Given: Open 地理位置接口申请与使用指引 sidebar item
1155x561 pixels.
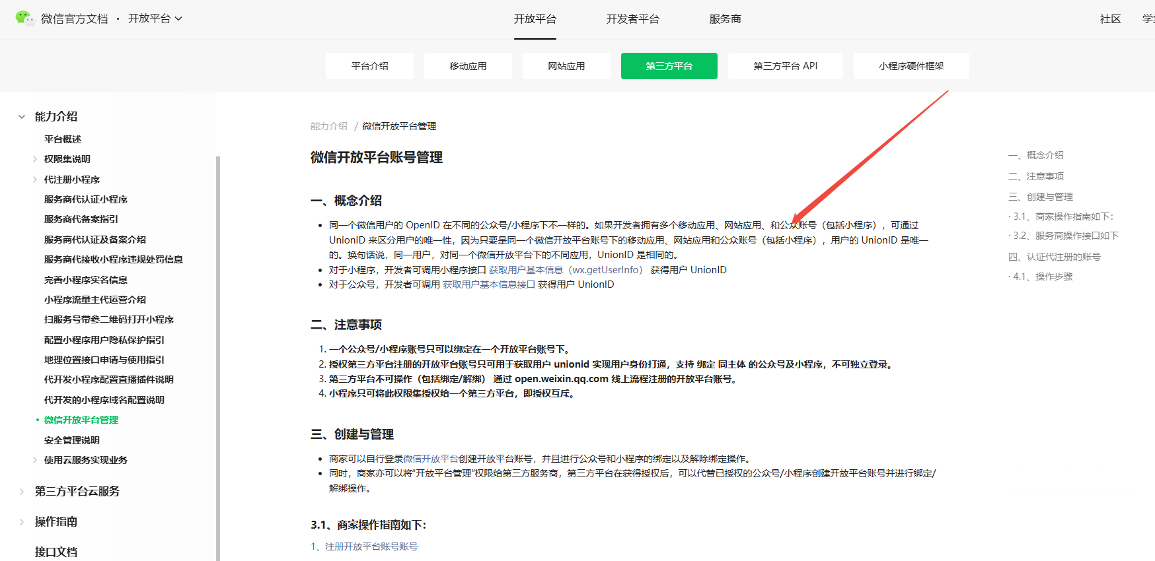Looking at the screenshot, I should [104, 360].
